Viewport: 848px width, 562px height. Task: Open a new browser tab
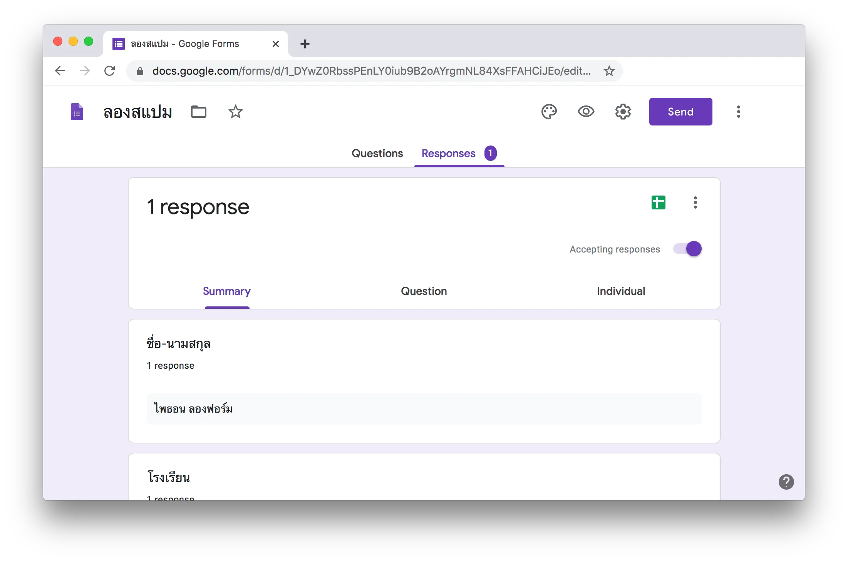305,44
